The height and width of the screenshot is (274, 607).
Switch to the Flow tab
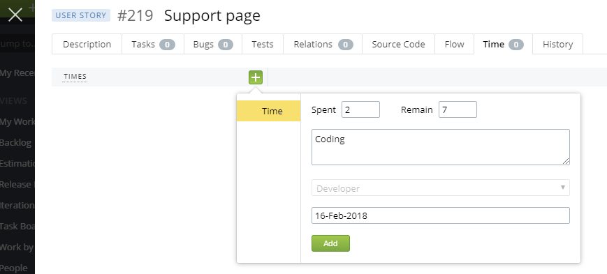[x=454, y=44]
